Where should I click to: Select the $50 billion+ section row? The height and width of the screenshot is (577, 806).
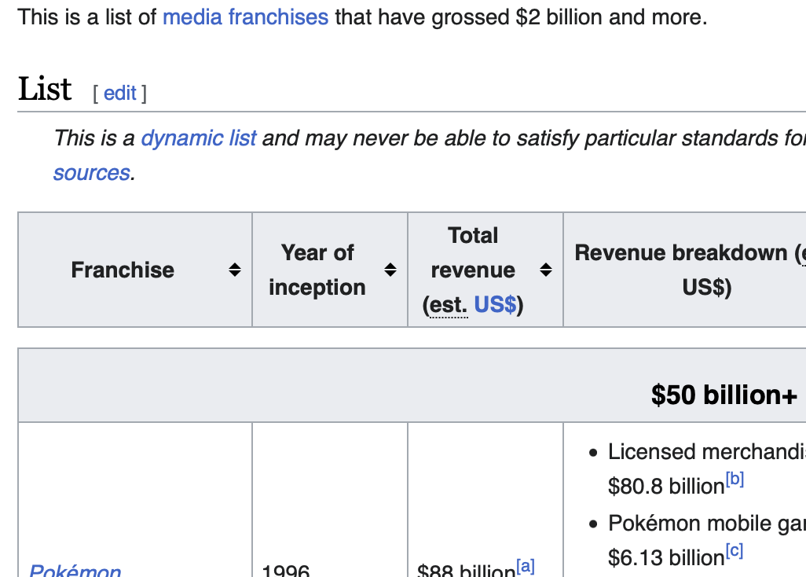[x=723, y=395]
